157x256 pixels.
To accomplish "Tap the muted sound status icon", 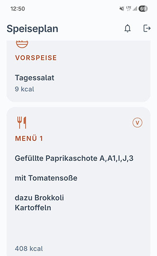I will (x=122, y=8).
